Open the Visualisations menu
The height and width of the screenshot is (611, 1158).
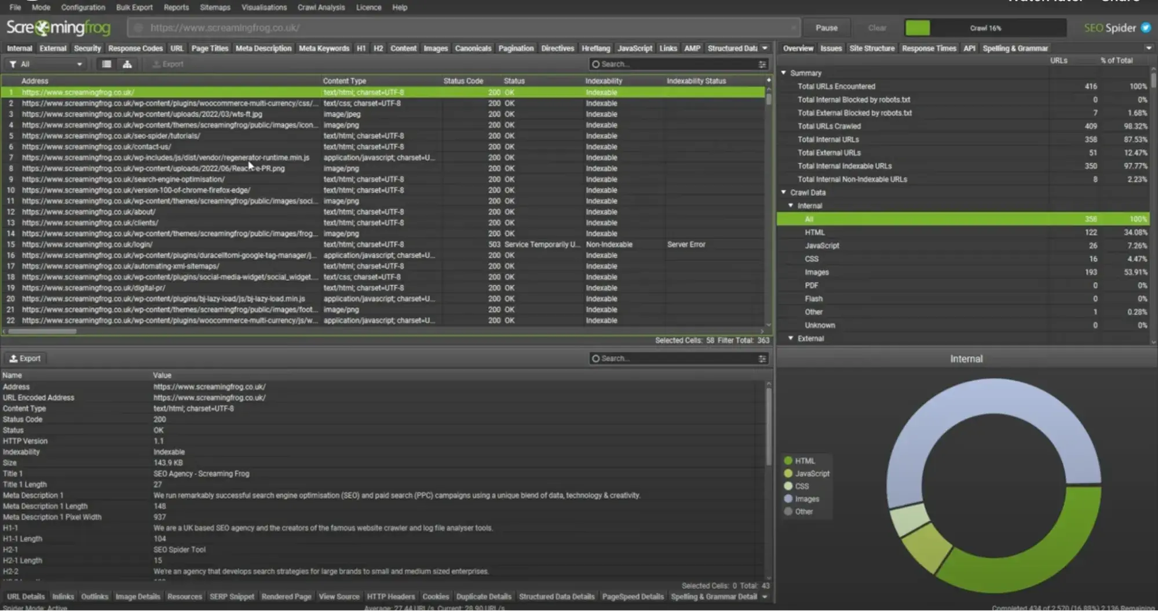(x=264, y=8)
